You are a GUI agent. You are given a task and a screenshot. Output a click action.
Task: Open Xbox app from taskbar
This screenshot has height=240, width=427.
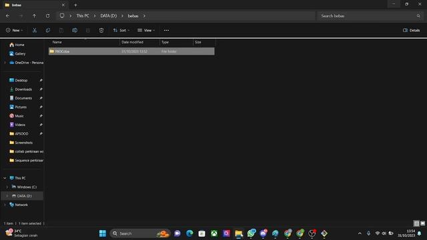tap(214, 233)
